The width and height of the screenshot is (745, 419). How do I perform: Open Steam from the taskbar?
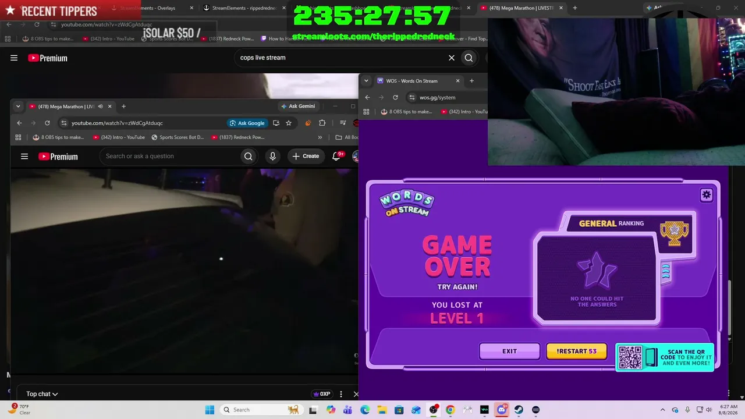pyautogui.click(x=519, y=410)
